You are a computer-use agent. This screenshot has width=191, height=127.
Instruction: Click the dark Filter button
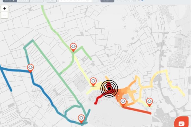[x=107, y=1]
